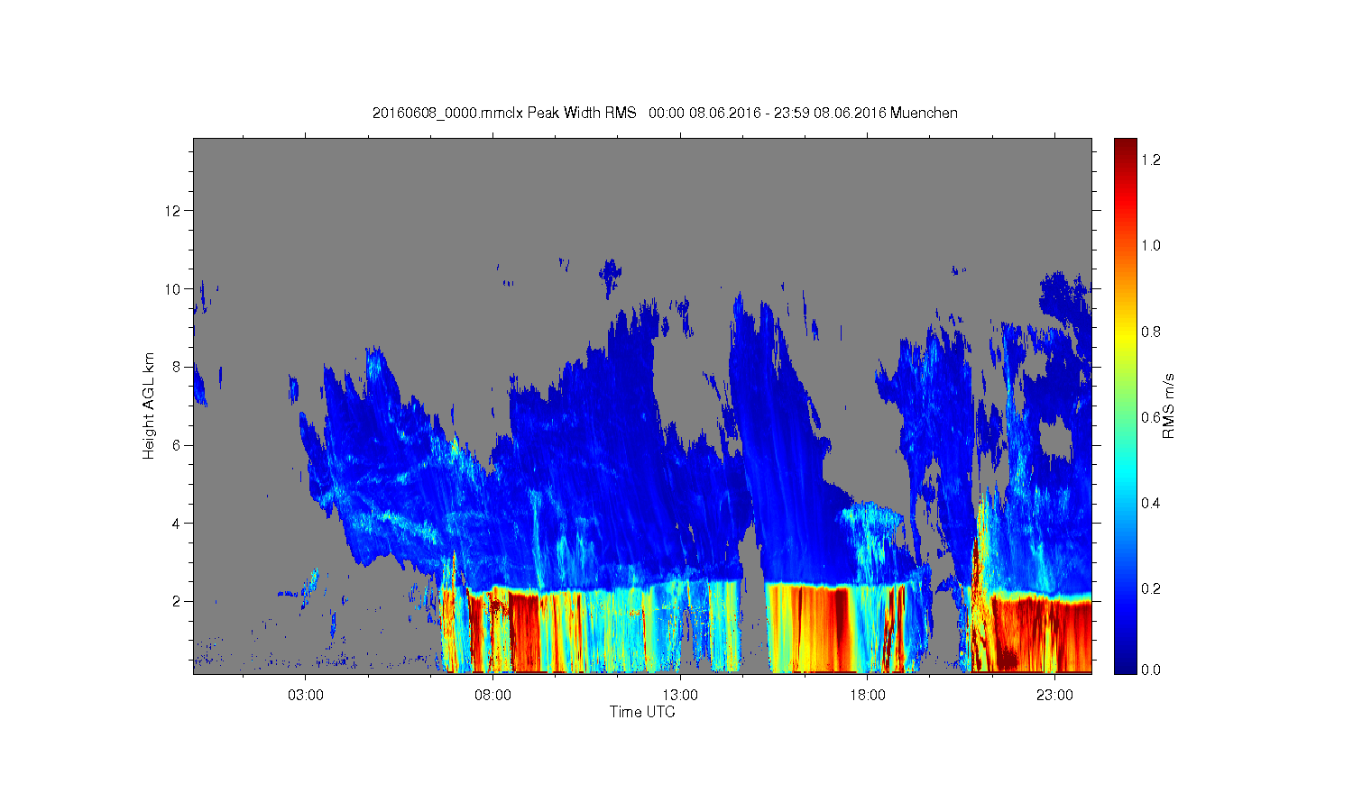Click the height tick label 8

pyautogui.click(x=177, y=367)
